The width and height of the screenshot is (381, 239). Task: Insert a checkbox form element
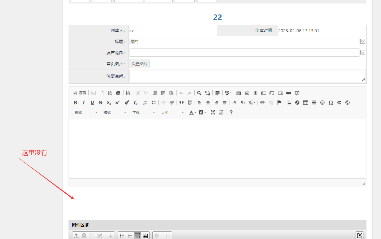click(x=247, y=93)
